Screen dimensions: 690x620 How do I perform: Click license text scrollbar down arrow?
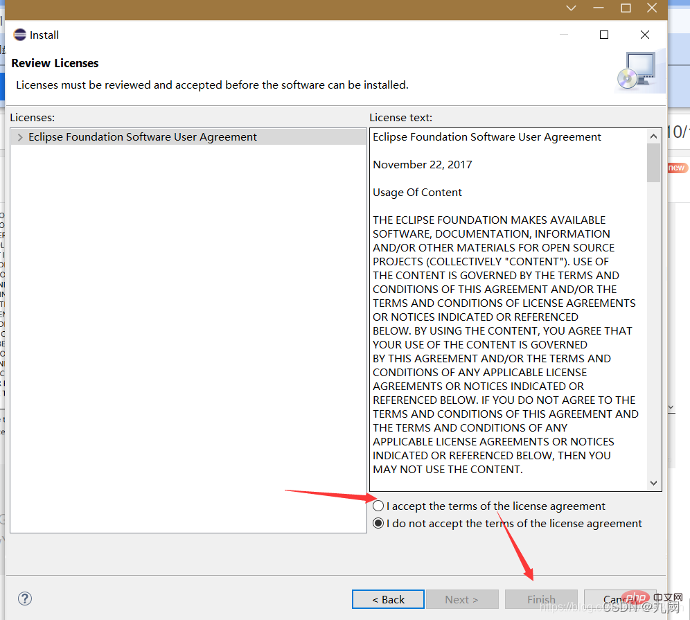point(653,483)
